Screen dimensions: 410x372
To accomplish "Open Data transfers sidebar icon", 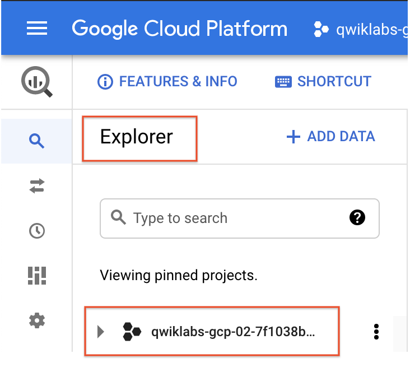I will click(37, 187).
